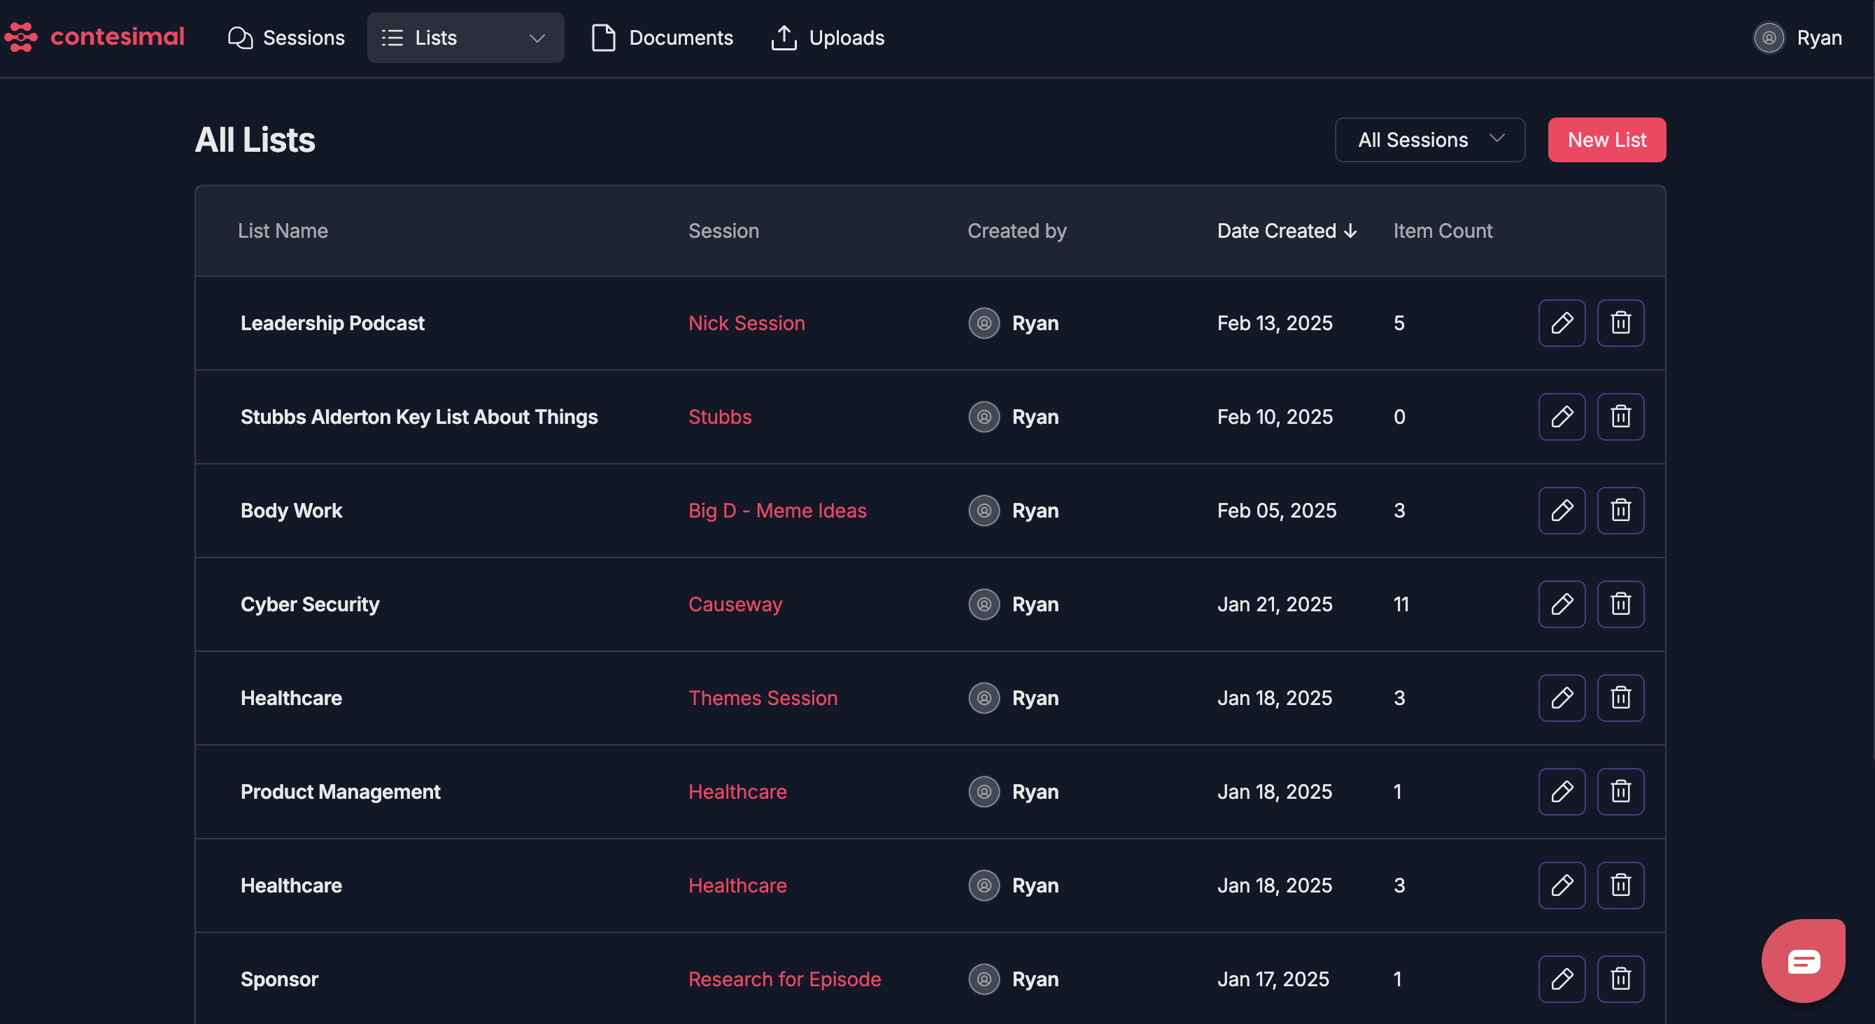The width and height of the screenshot is (1875, 1024).
Task: Sort by Item Count header
Action: (x=1442, y=231)
